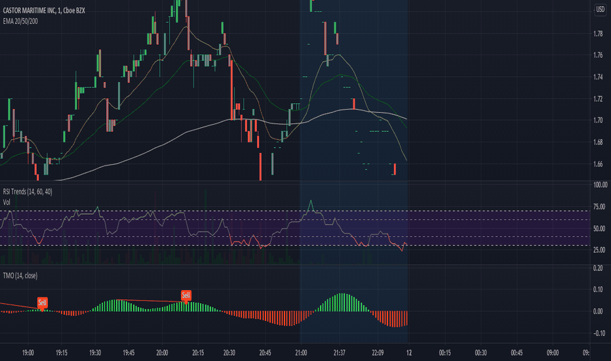
Task: Click the 00:15 time axis label
Action: (444, 353)
